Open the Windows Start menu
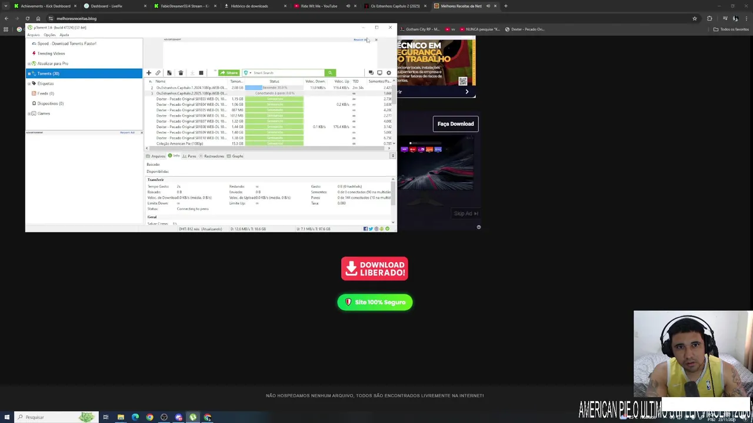 click(x=7, y=417)
